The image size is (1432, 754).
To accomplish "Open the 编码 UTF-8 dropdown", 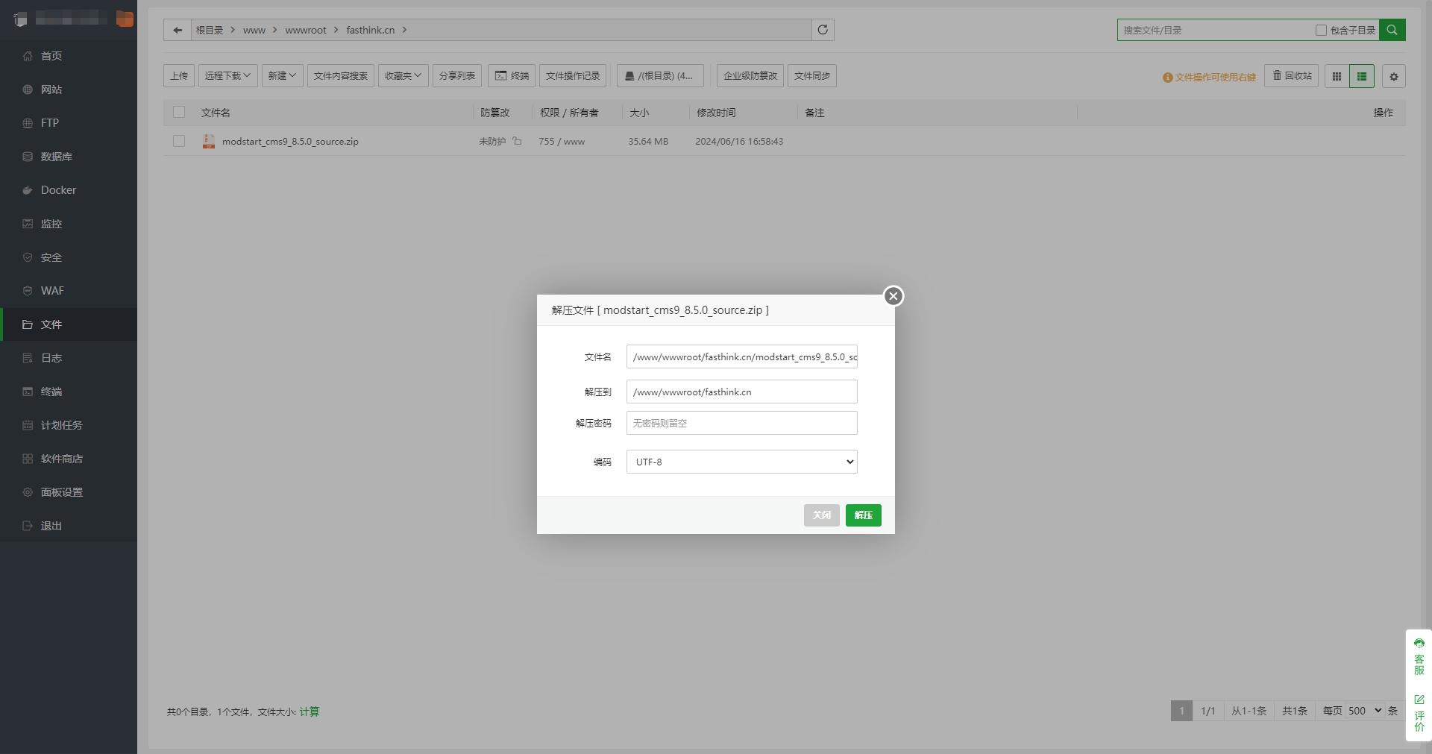I will (742, 462).
